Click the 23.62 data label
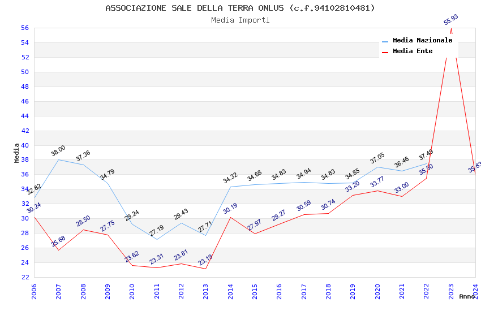This screenshot has height=311, width=481. [132, 257]
